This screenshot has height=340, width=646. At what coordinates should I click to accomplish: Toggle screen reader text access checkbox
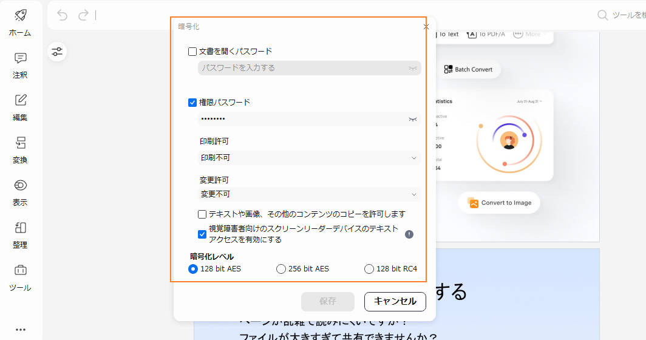point(202,234)
